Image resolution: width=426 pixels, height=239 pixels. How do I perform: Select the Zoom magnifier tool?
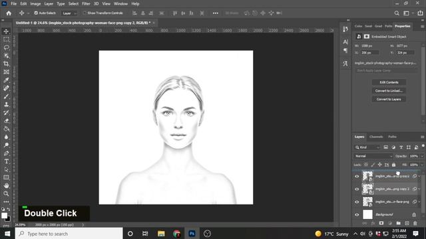(6, 194)
